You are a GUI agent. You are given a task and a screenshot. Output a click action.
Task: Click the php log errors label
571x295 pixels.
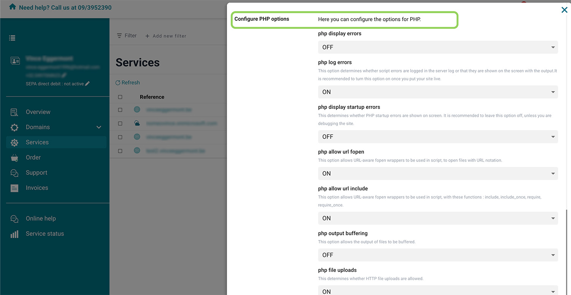point(335,63)
